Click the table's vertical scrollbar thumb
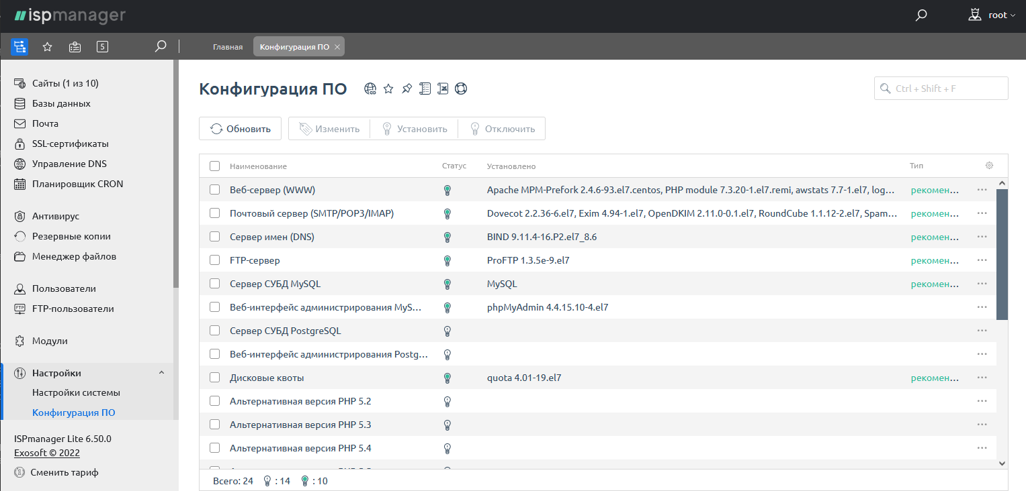This screenshot has width=1026, height=491. [1002, 254]
